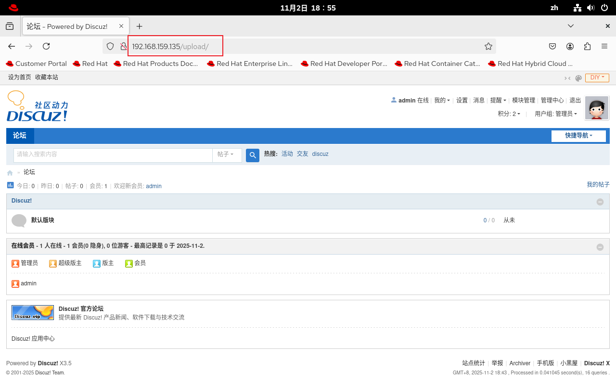Open the 积分: 2 dropdown
This screenshot has height=385, width=616.
pyautogui.click(x=509, y=114)
